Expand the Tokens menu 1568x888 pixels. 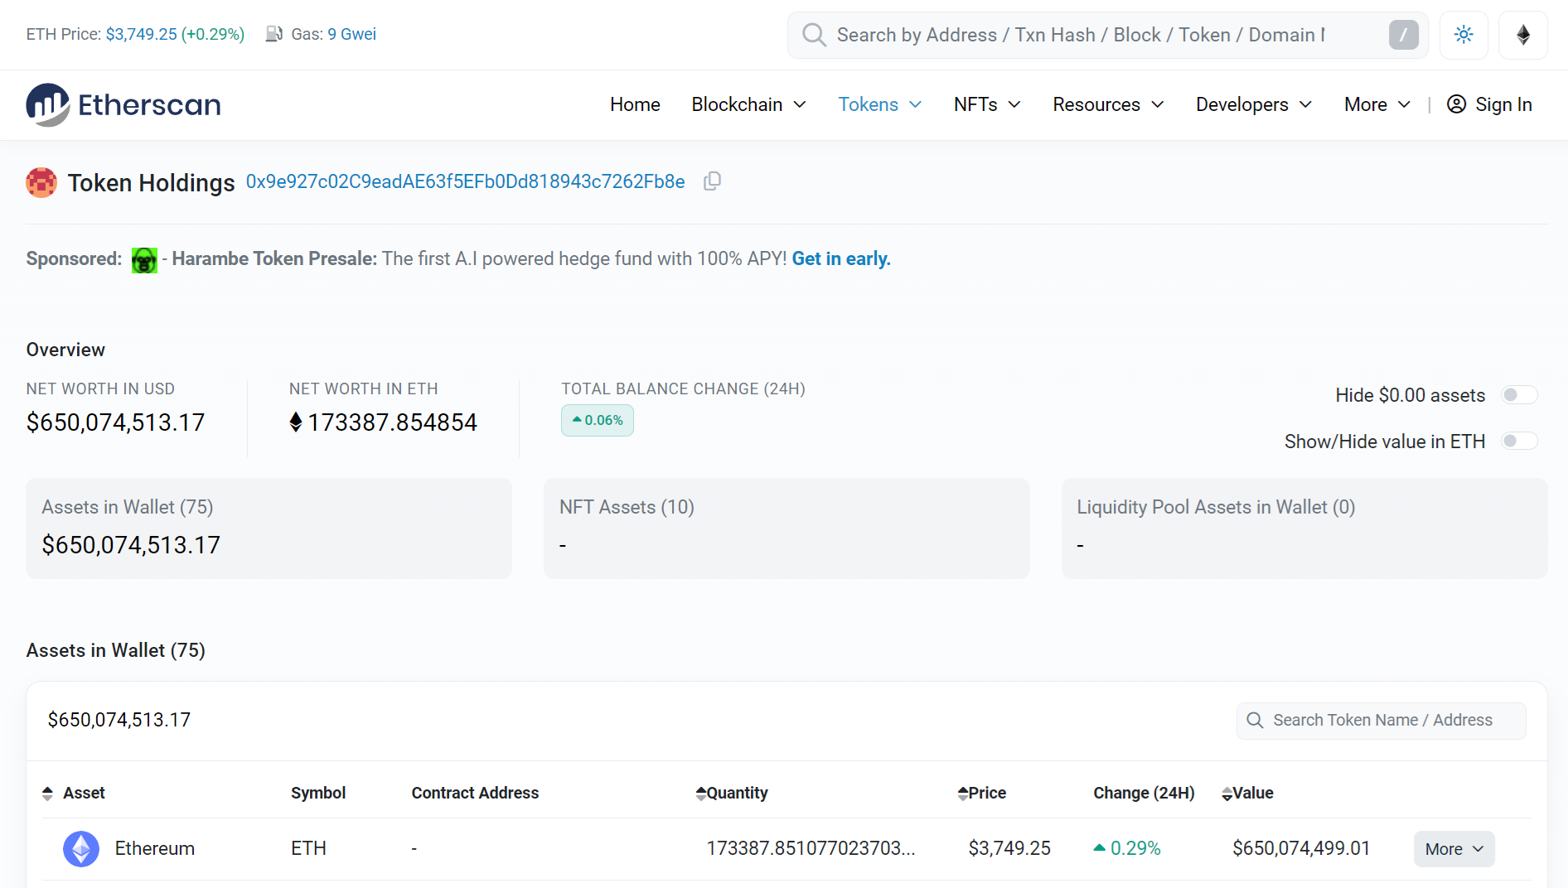[x=879, y=104]
